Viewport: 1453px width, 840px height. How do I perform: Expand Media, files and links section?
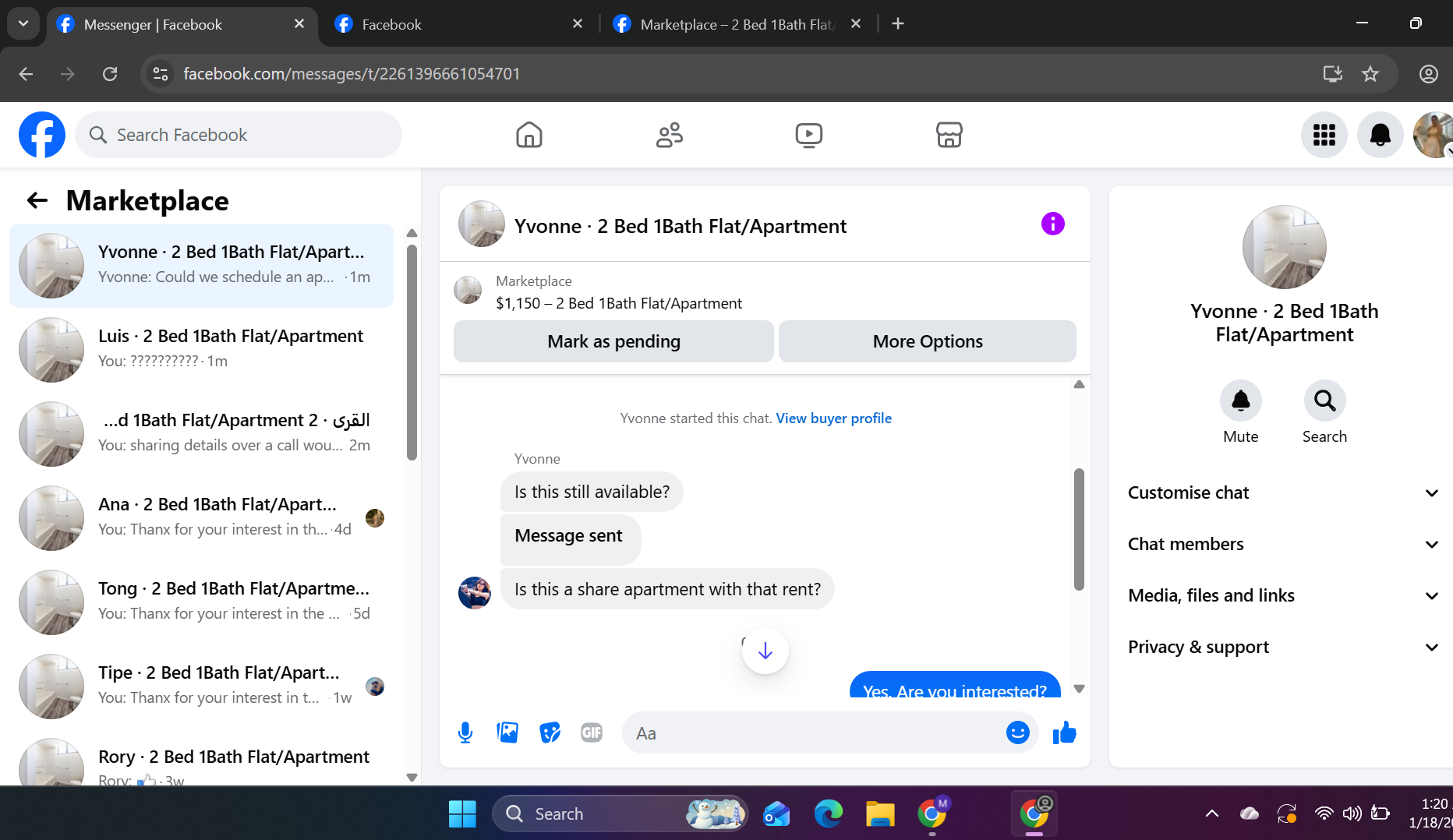(1283, 595)
